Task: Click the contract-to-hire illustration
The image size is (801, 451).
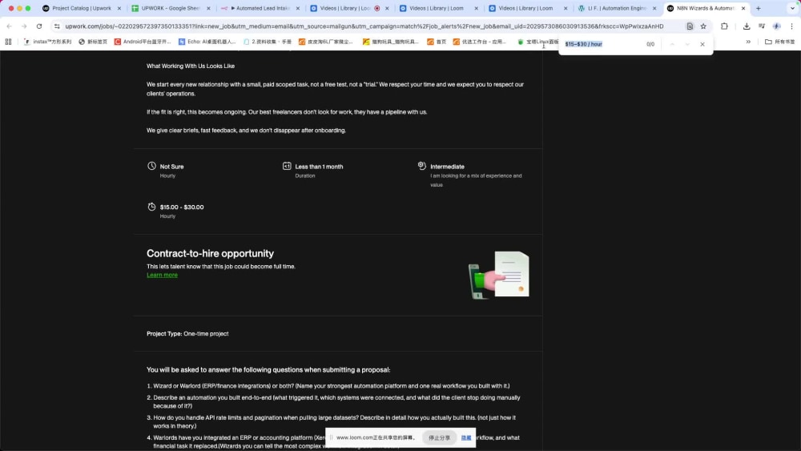Action: point(498,275)
